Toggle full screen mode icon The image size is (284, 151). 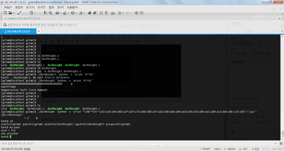pos(101,13)
